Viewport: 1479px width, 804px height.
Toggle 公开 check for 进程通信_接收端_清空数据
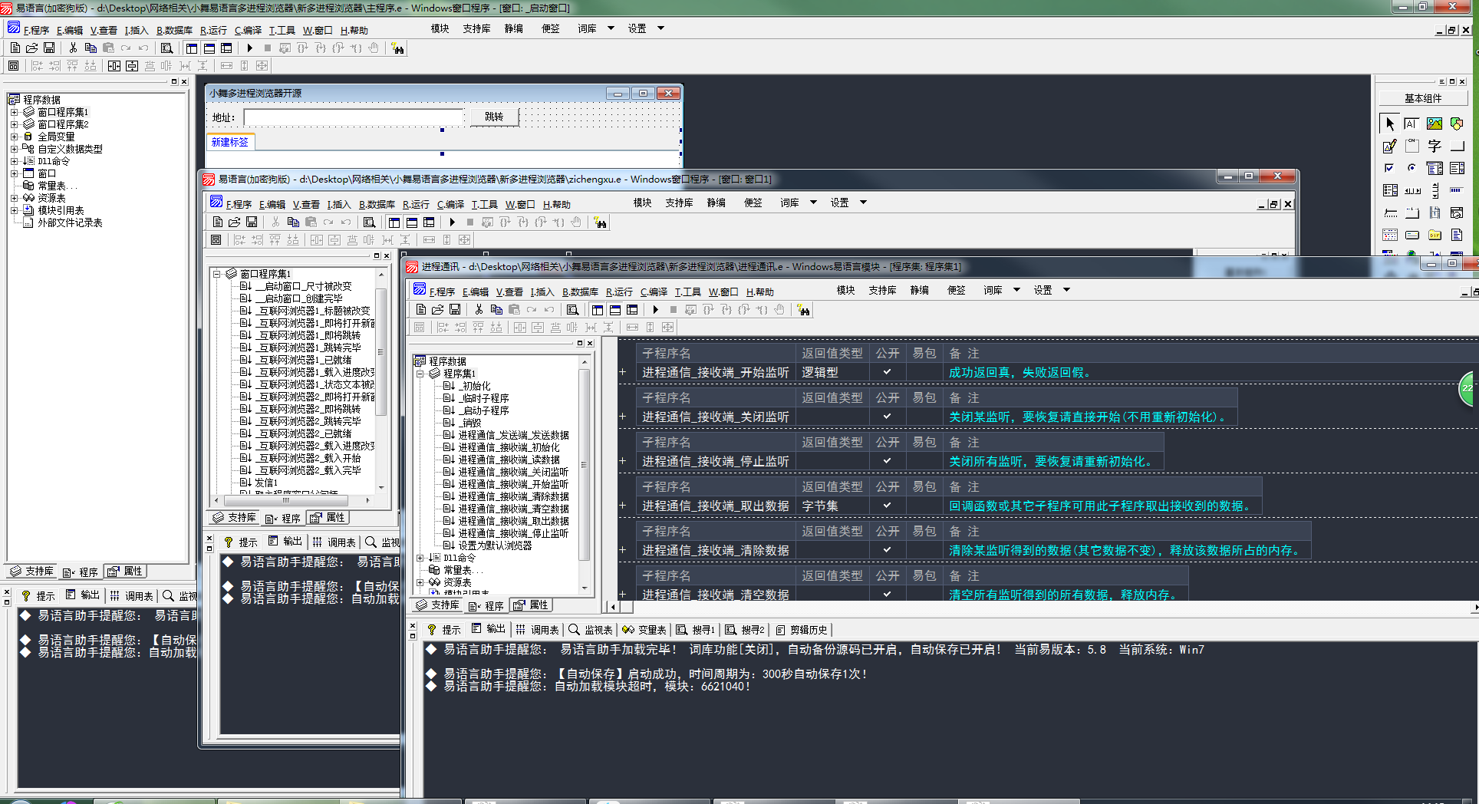click(x=887, y=594)
